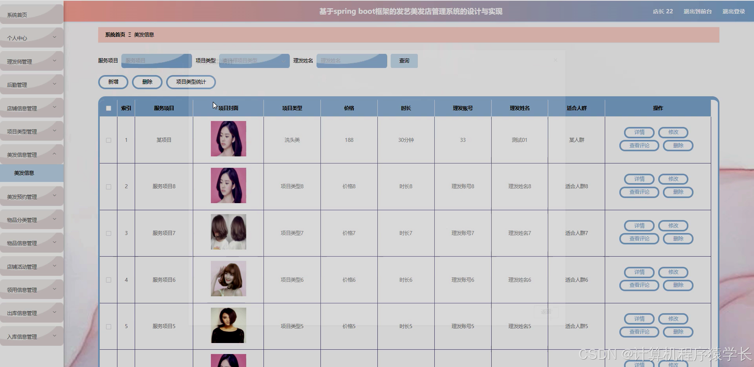Image resolution: width=754 pixels, height=367 pixels.
Task: Open 入库信息管理 menu item
Action: (x=31, y=336)
